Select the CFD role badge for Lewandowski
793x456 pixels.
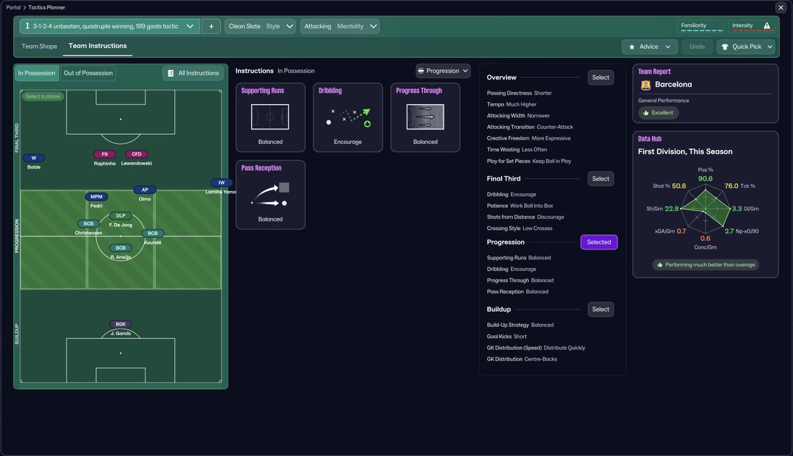click(x=137, y=155)
